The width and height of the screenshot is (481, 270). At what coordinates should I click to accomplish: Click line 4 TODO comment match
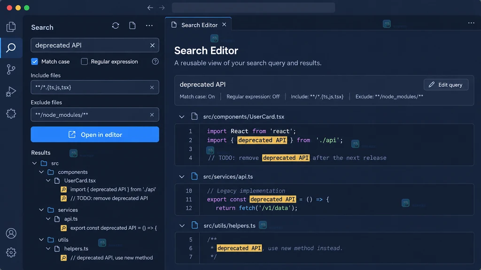pos(286,158)
